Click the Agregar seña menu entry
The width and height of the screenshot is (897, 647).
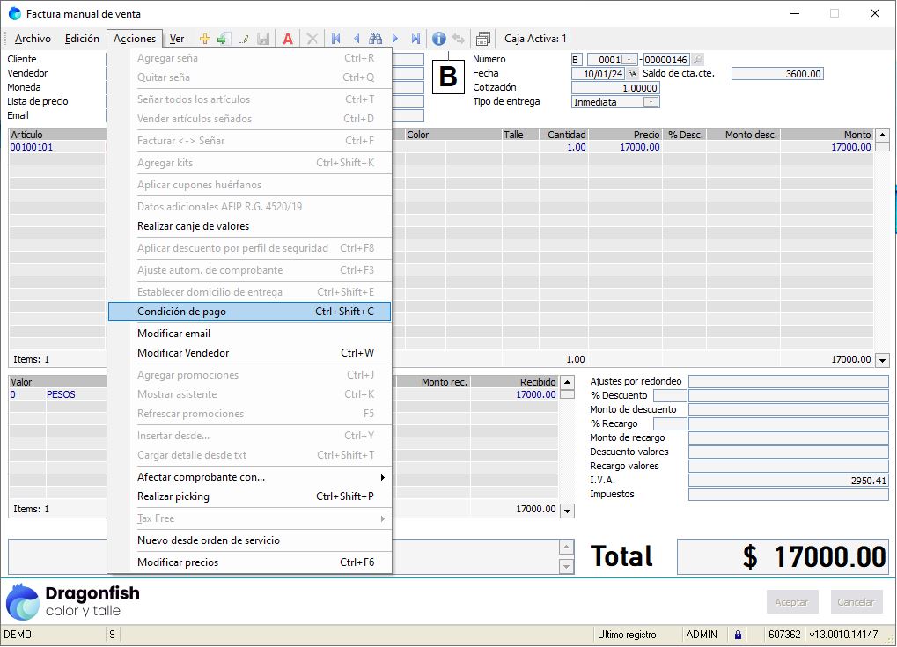[x=249, y=58]
